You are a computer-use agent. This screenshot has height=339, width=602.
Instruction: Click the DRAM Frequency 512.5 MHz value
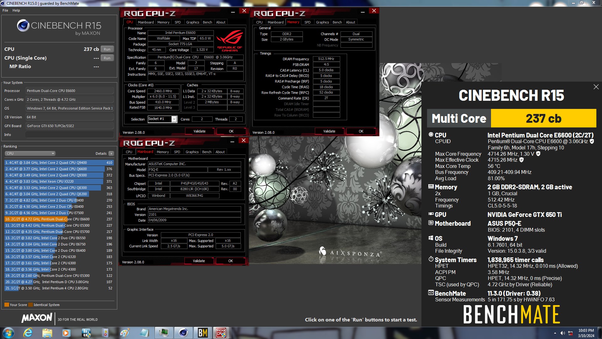coord(326,59)
